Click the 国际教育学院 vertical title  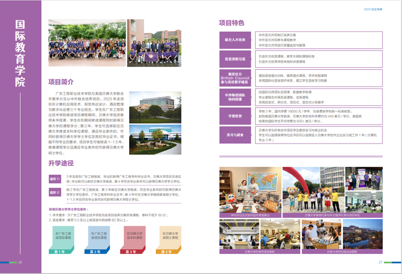click(20, 53)
